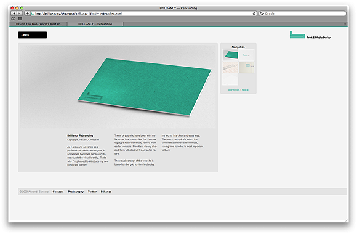
Task: Click the reload icon in address bar
Action: [254, 14]
